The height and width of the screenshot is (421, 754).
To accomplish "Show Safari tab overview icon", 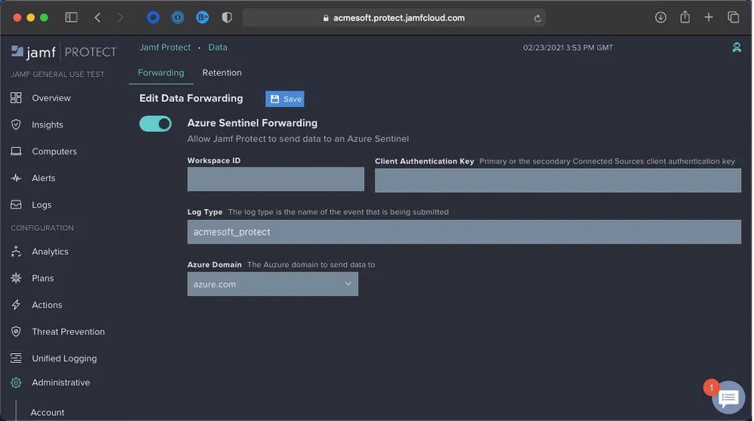I will pyautogui.click(x=733, y=17).
